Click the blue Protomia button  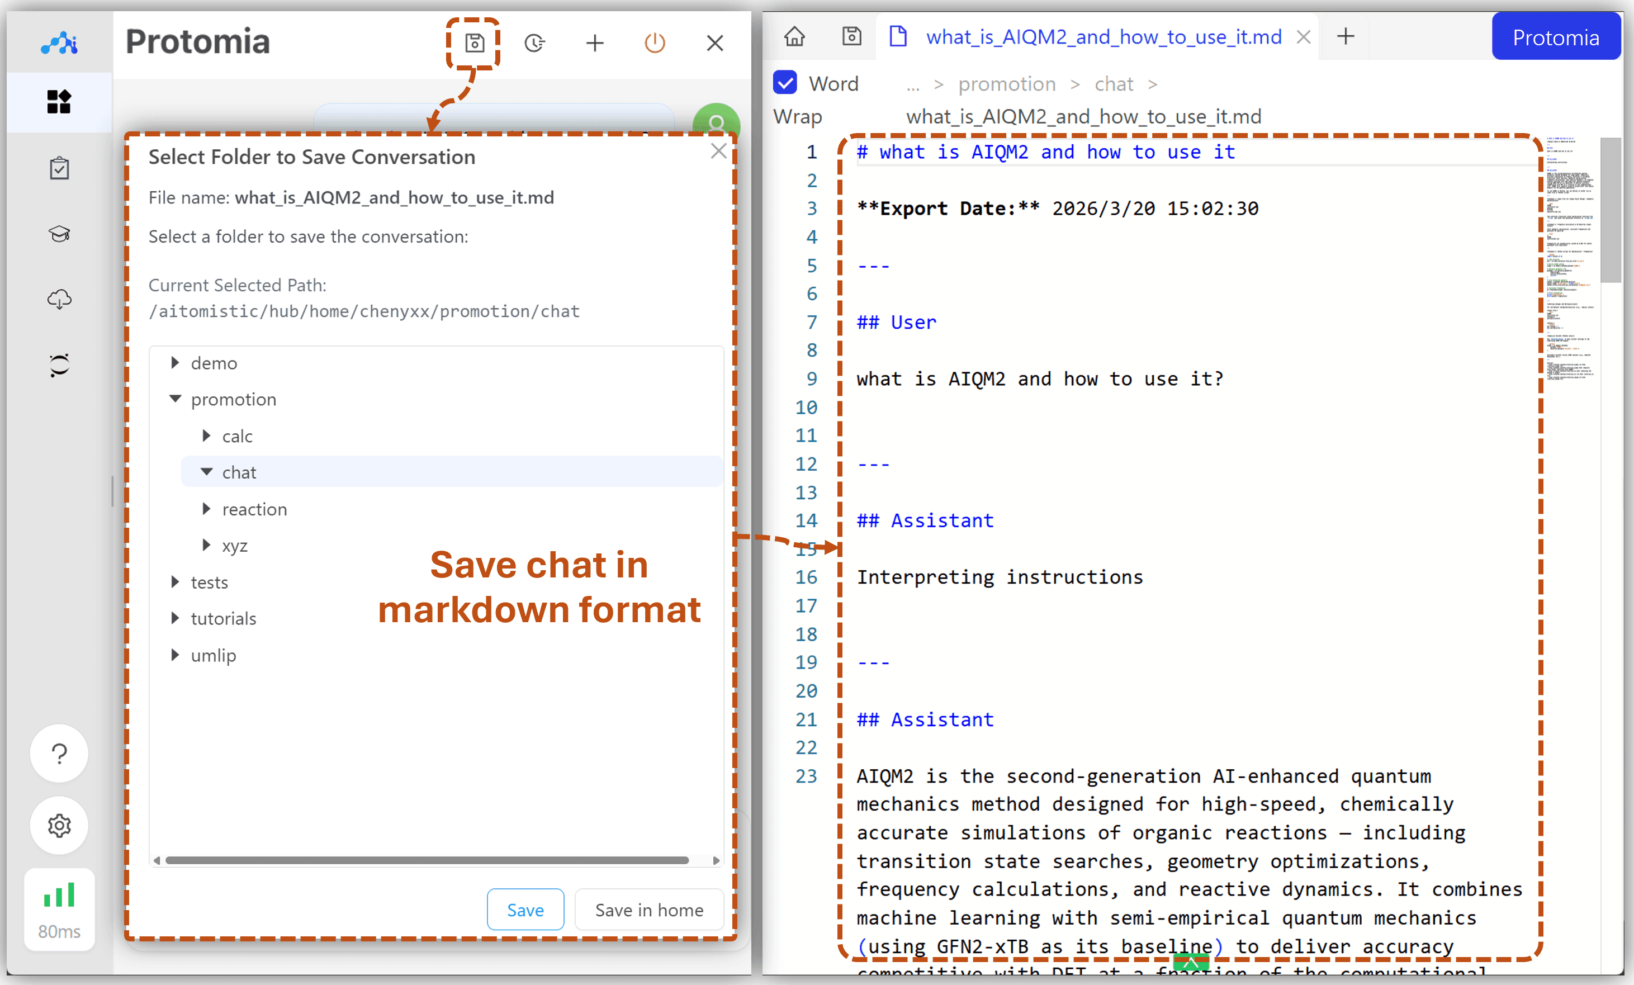point(1556,37)
